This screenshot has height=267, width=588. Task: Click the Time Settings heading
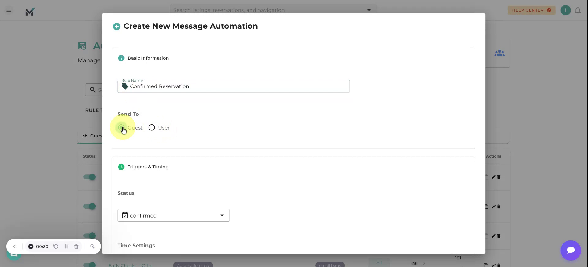(136, 246)
